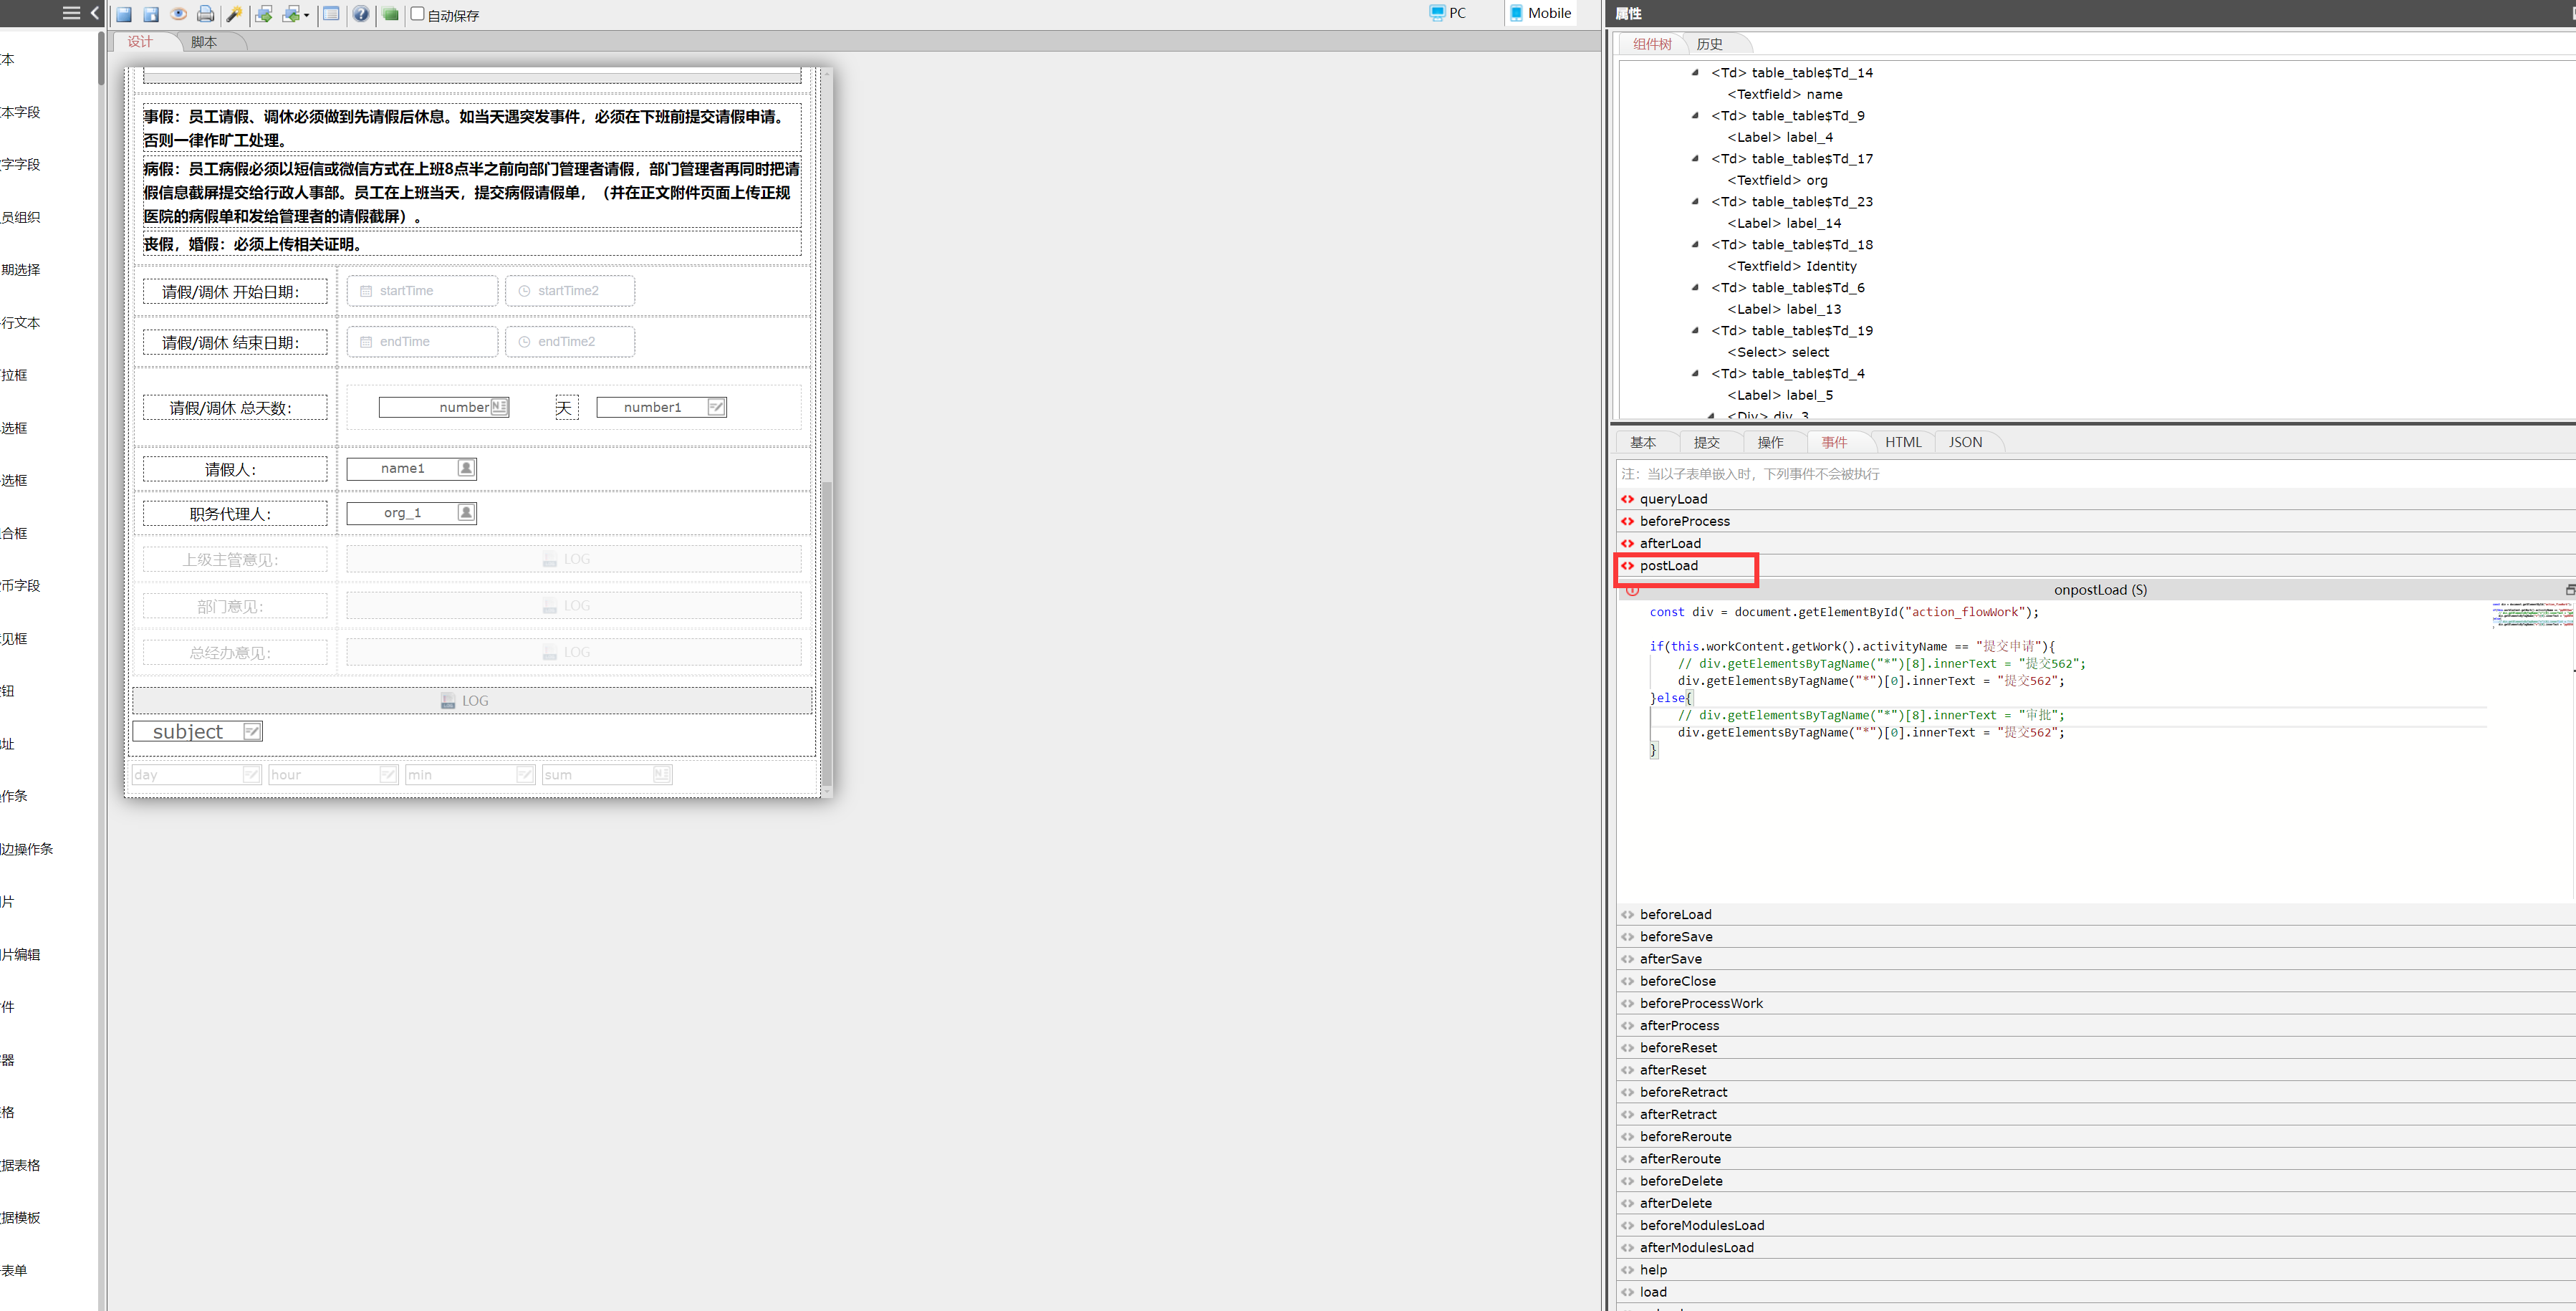Image resolution: width=2576 pixels, height=1311 pixels.
Task: Click the preview eye icon
Action: point(178,14)
